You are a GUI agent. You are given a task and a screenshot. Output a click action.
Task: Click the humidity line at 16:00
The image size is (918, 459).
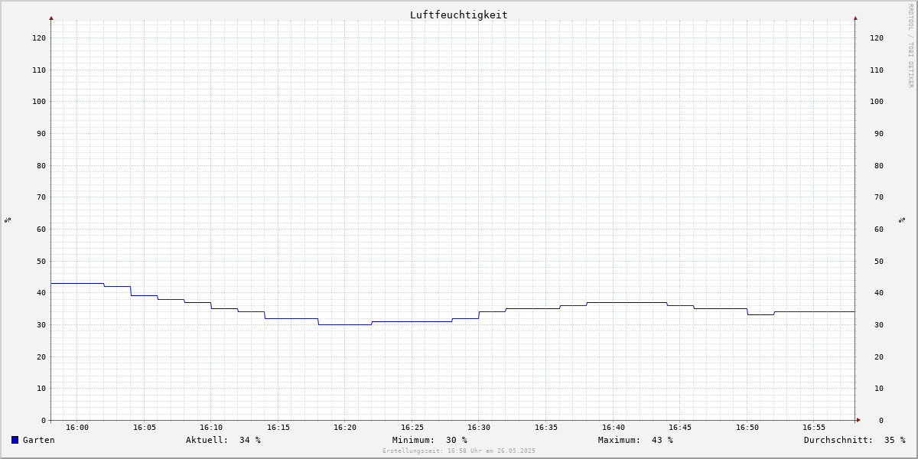pyautogui.click(x=77, y=283)
